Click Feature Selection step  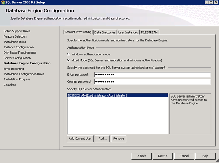[15, 36]
